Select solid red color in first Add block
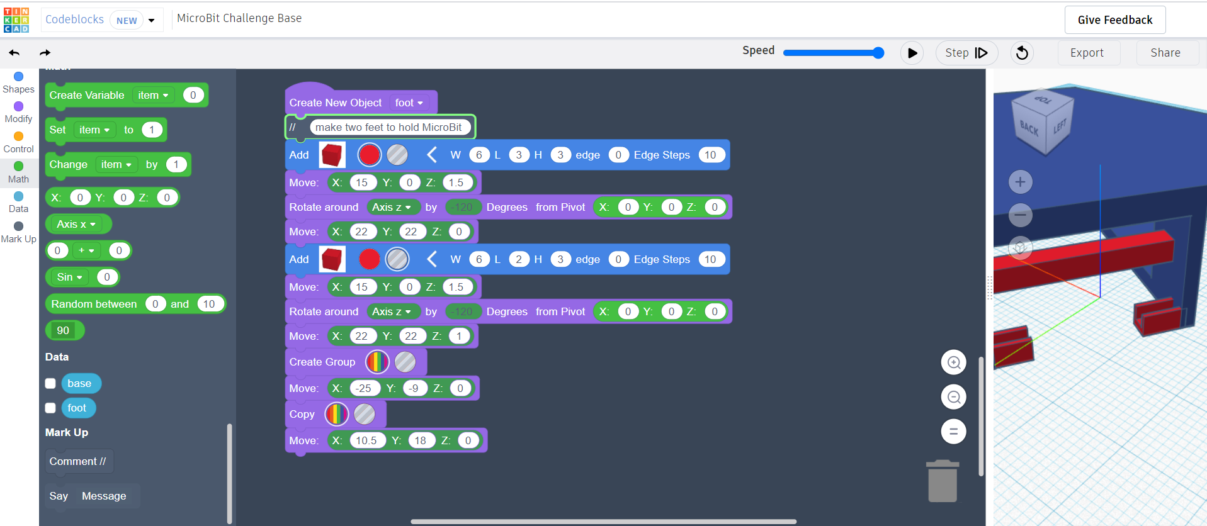 point(370,155)
